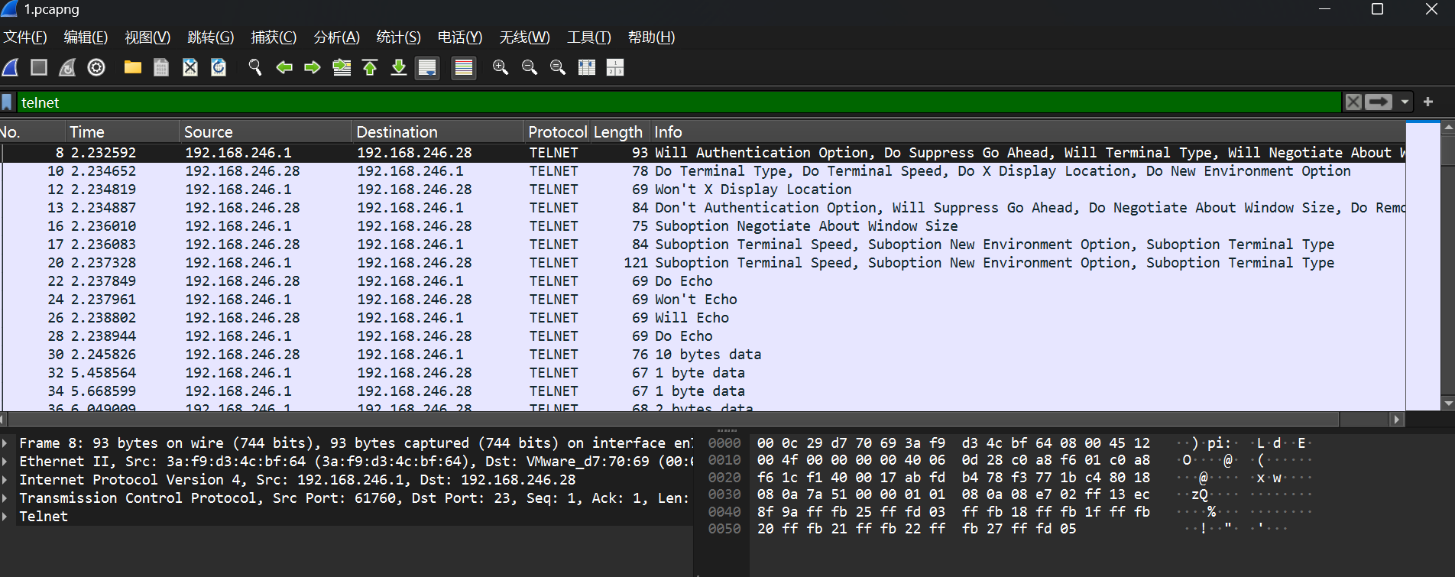The height and width of the screenshot is (577, 1455).
Task: Sort packets by the Time column
Action: 122,132
